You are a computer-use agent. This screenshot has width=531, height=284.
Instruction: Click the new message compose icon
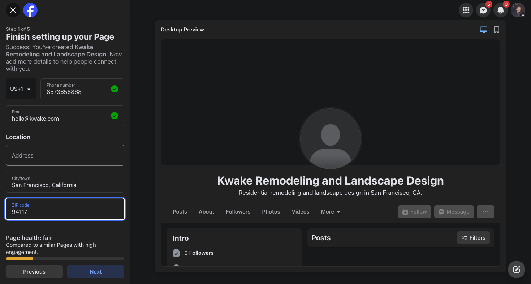coord(517,270)
